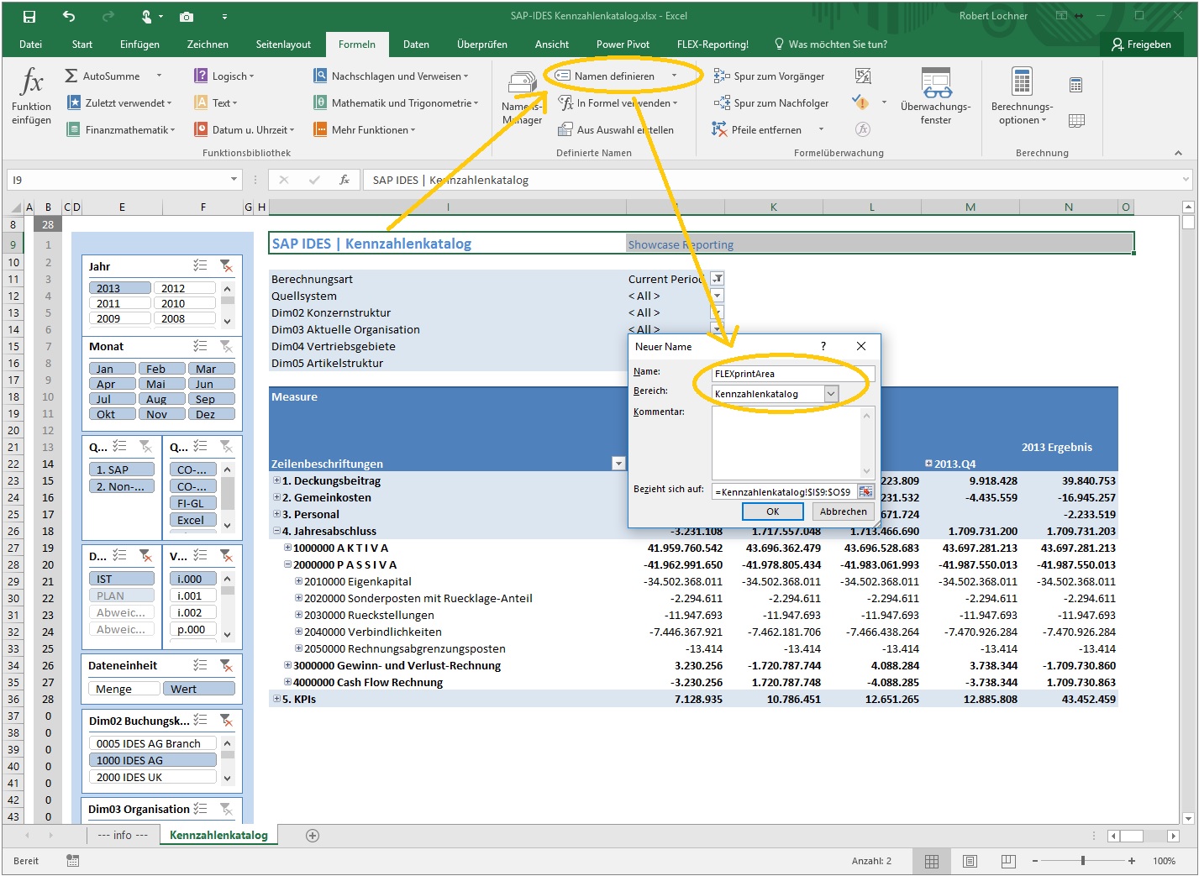
Task: Save the workbook using the disk icon
Action: (x=29, y=16)
